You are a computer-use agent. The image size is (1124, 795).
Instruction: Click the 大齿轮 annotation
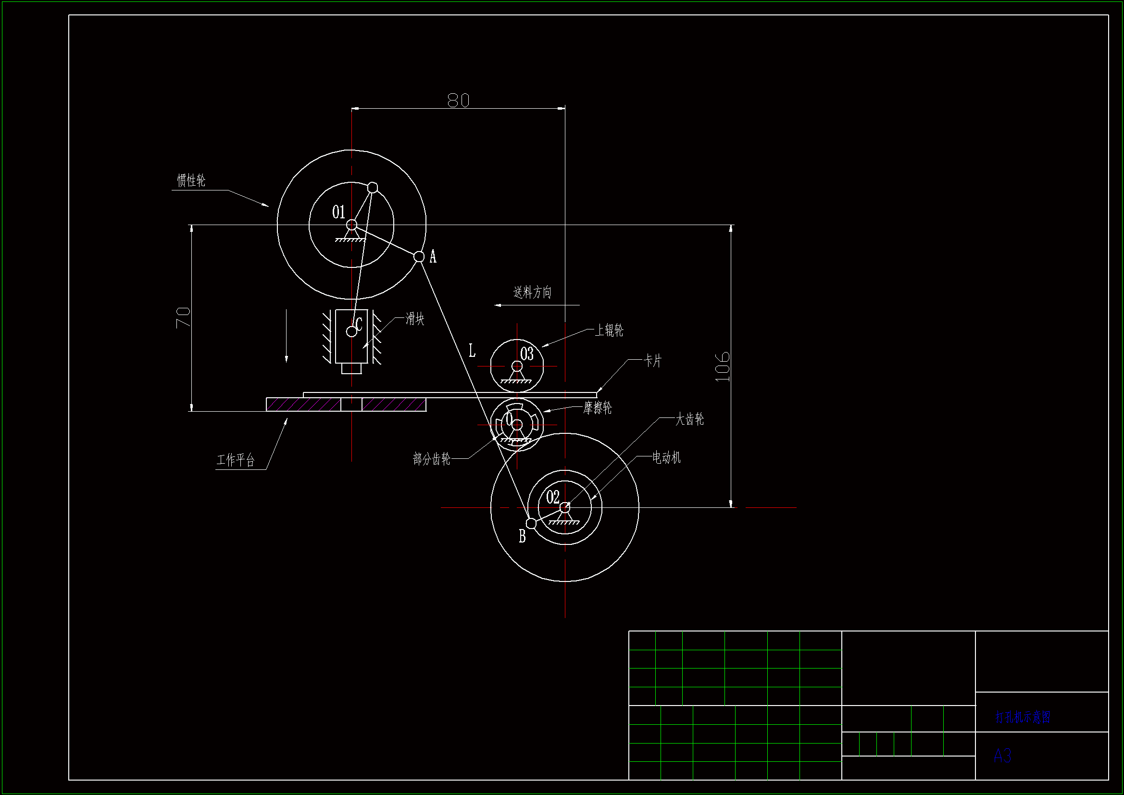point(689,419)
